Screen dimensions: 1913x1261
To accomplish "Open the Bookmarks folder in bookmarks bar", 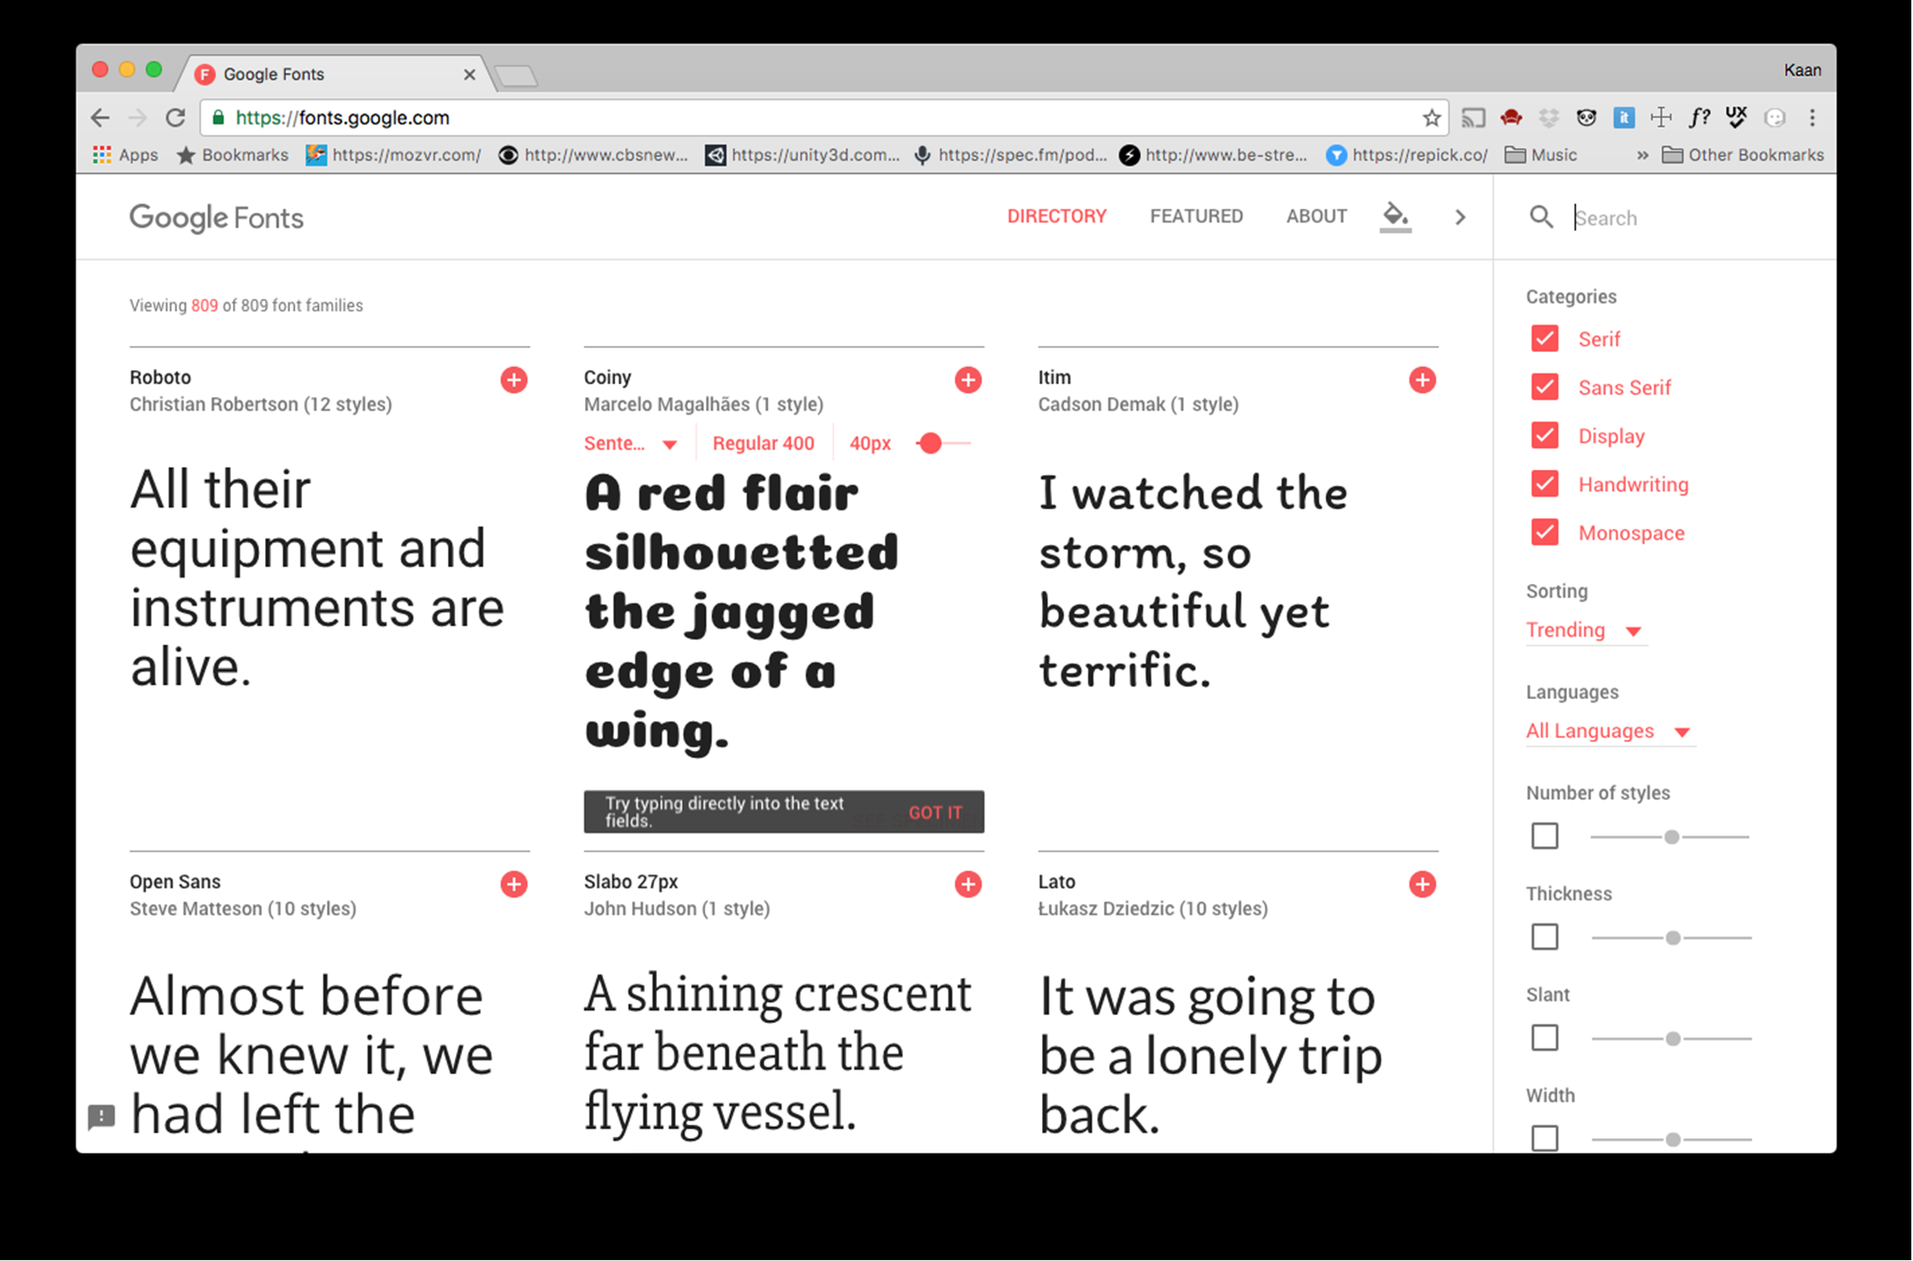I will click(x=233, y=155).
